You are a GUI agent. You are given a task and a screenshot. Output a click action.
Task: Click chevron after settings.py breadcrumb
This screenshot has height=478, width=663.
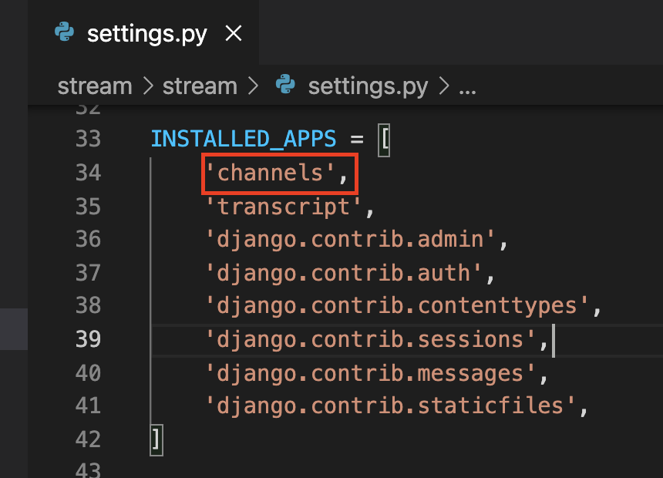444,86
